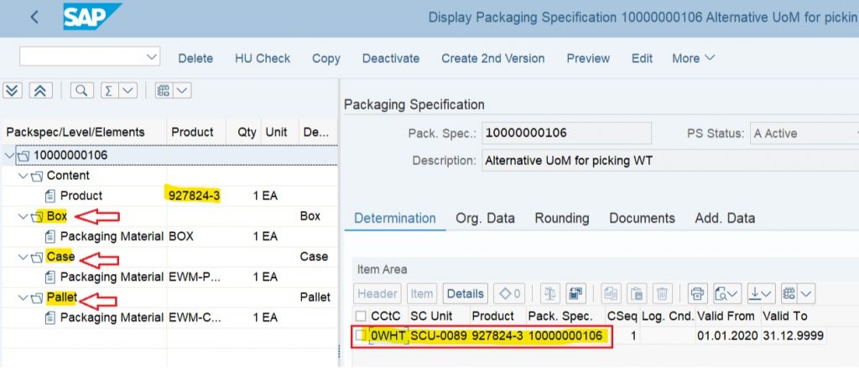
Task: Collapse the Pallet level node
Action: coord(23,298)
